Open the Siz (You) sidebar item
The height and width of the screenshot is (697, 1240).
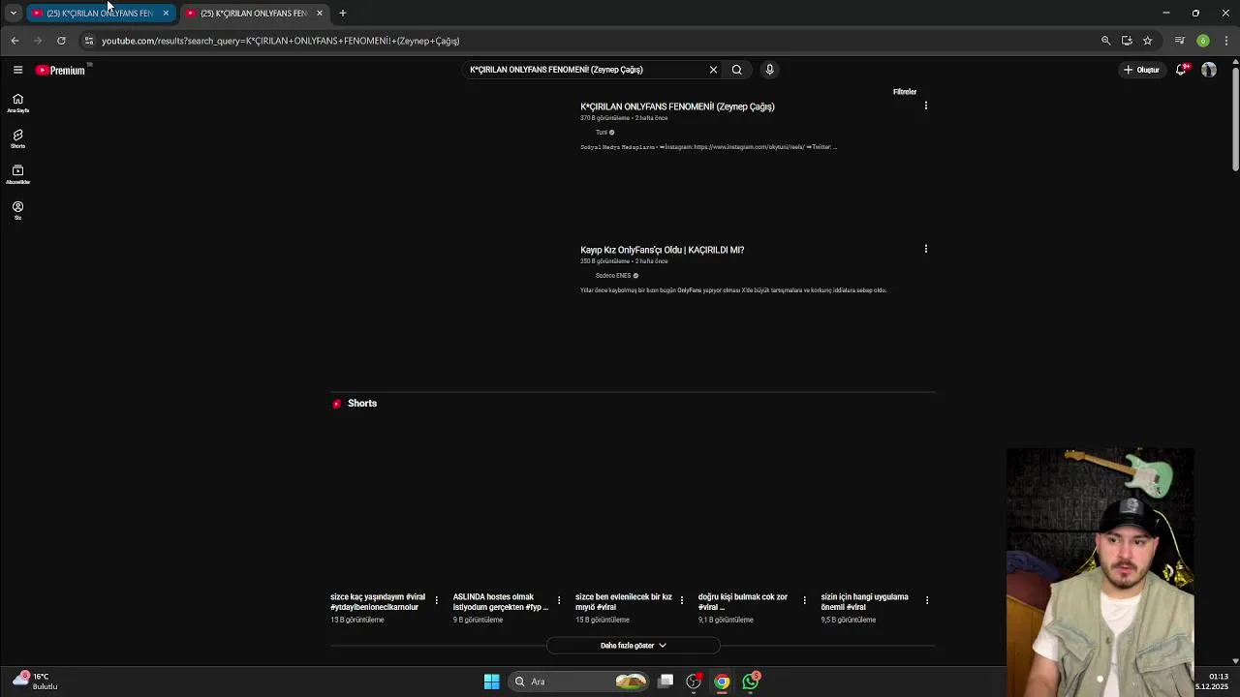(17, 211)
